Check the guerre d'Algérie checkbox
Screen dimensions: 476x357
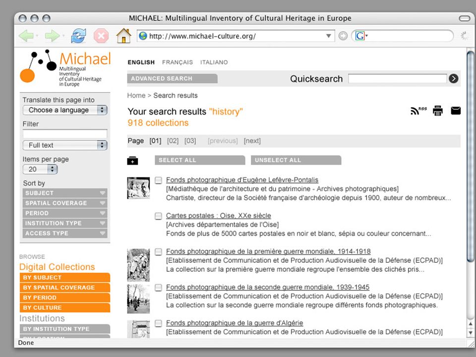tap(158, 324)
